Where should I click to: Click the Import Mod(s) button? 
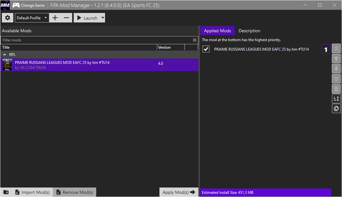click(32, 192)
